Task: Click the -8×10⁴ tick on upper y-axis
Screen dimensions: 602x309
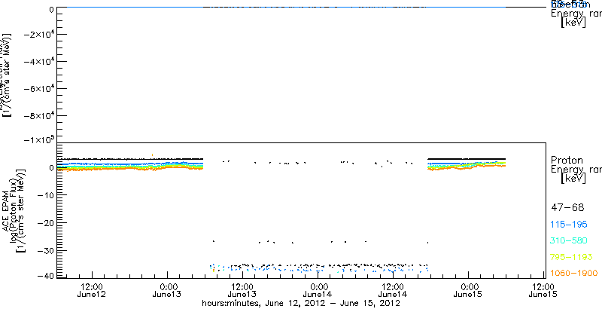Action: pos(38,115)
